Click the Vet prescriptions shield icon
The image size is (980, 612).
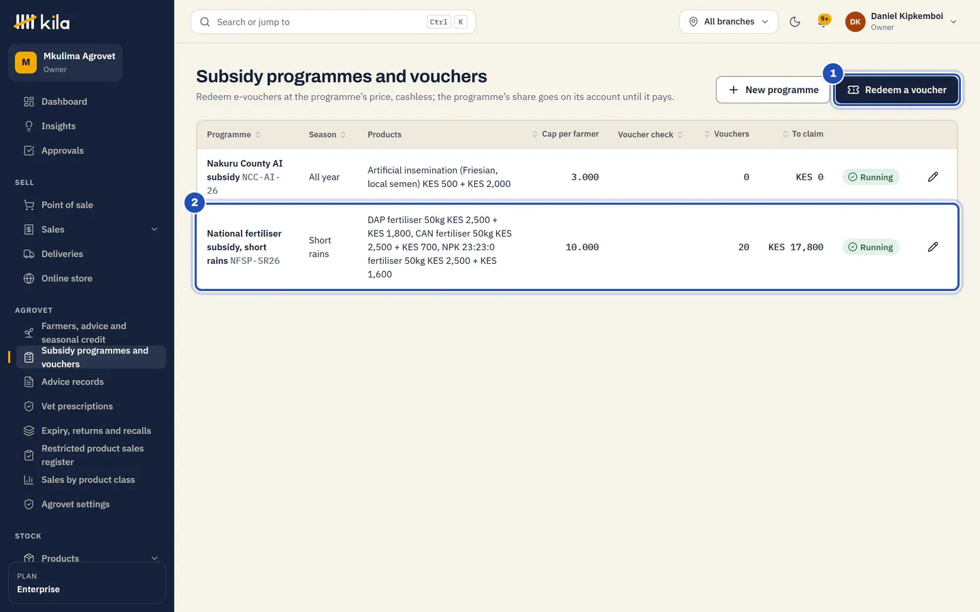[29, 406]
